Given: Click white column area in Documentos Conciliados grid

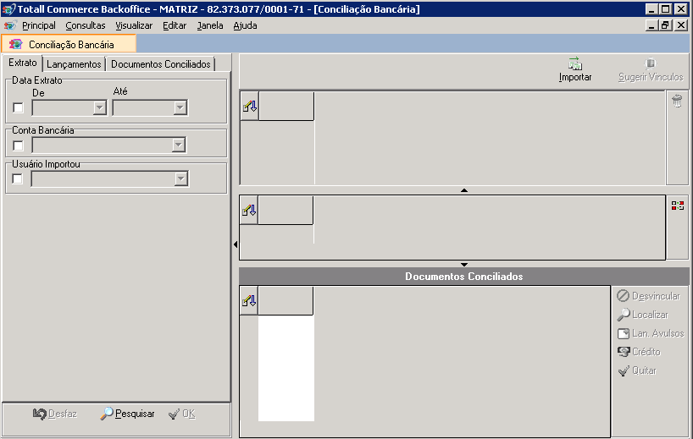Looking at the screenshot, I should coord(286,368).
